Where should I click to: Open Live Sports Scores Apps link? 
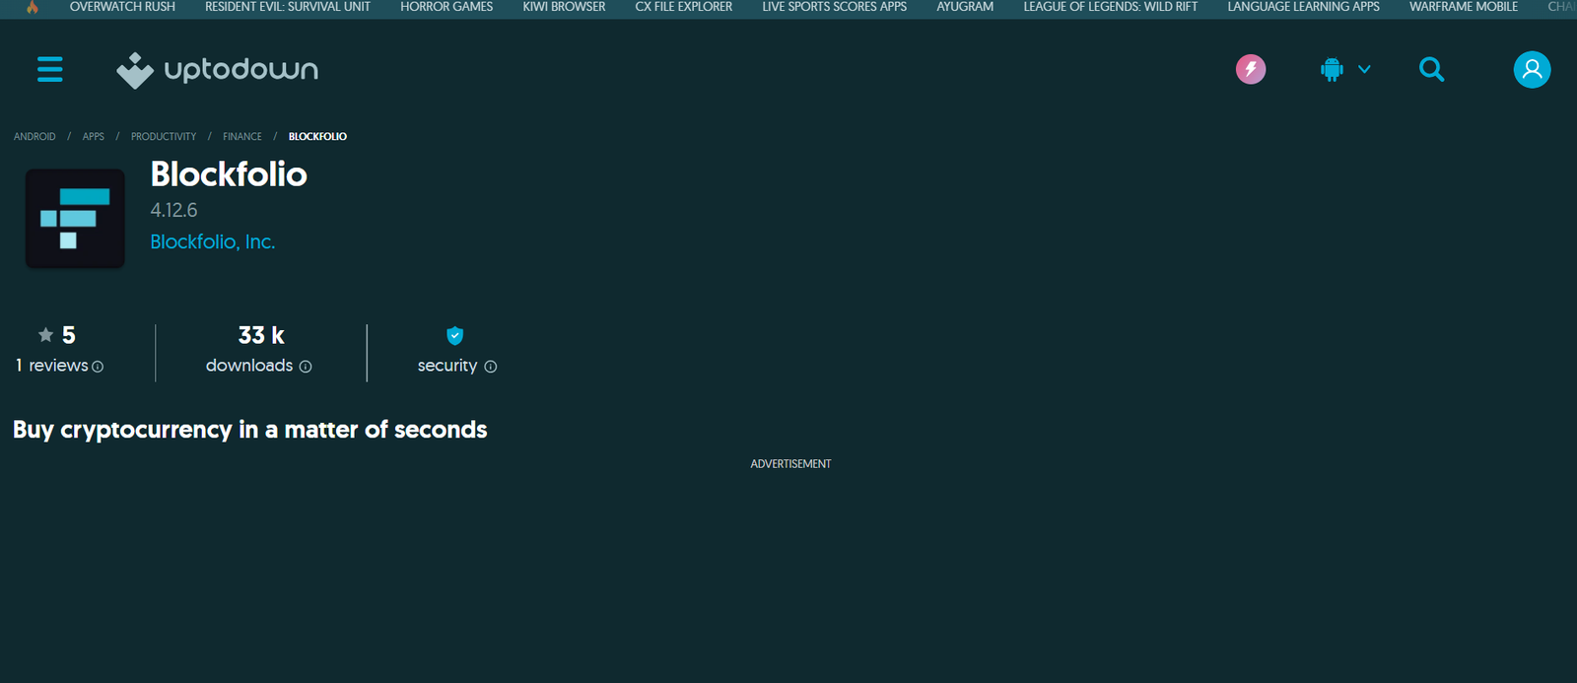click(x=835, y=6)
